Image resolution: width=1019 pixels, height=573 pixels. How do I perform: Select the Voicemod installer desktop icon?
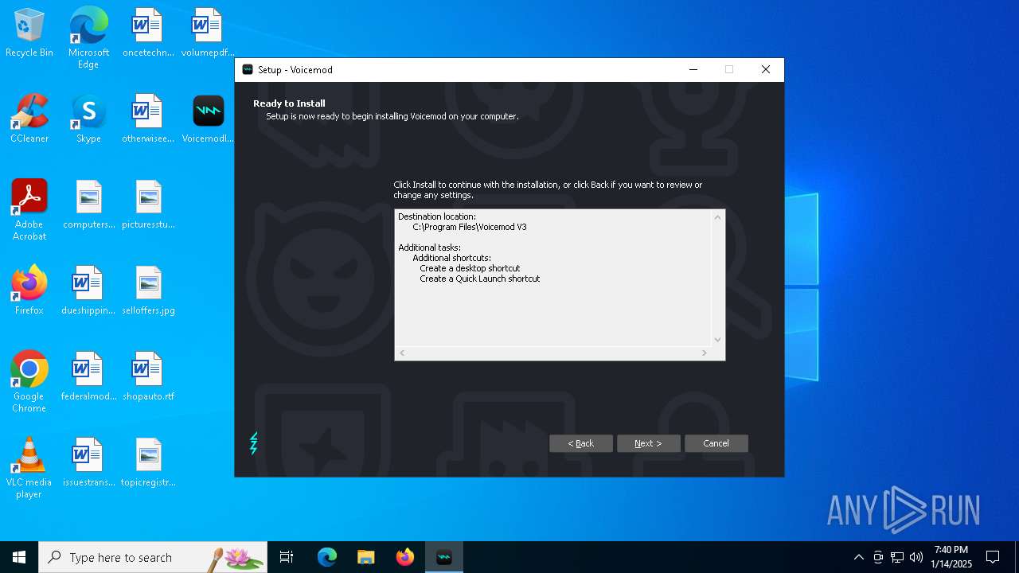point(208,119)
